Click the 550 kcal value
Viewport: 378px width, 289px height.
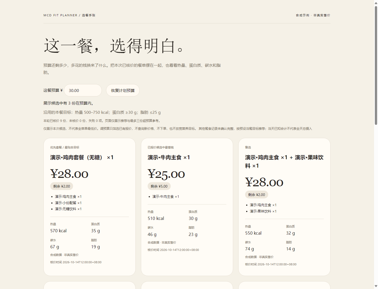253,233
